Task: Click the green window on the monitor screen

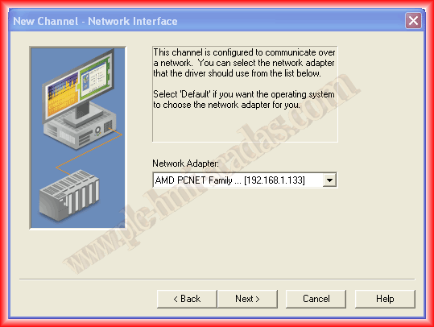Action: 95,79
